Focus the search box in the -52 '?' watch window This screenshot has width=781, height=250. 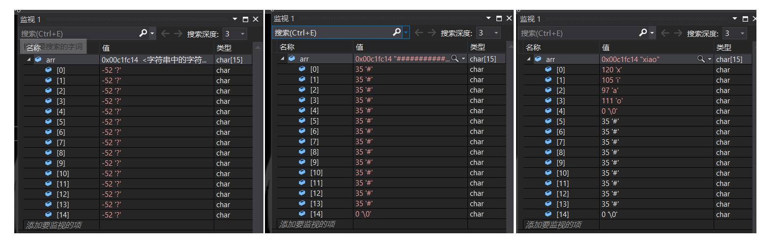pos(79,33)
